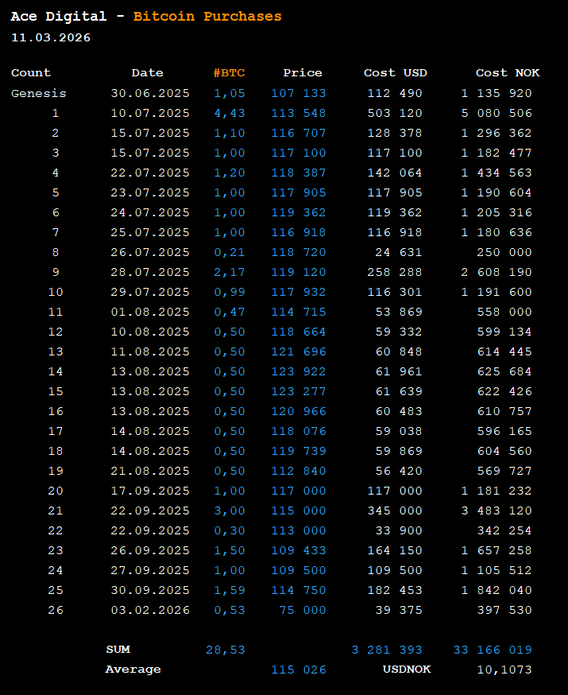This screenshot has height=695, width=568.
Task: Select the date 27.09.2025
Action: point(150,570)
